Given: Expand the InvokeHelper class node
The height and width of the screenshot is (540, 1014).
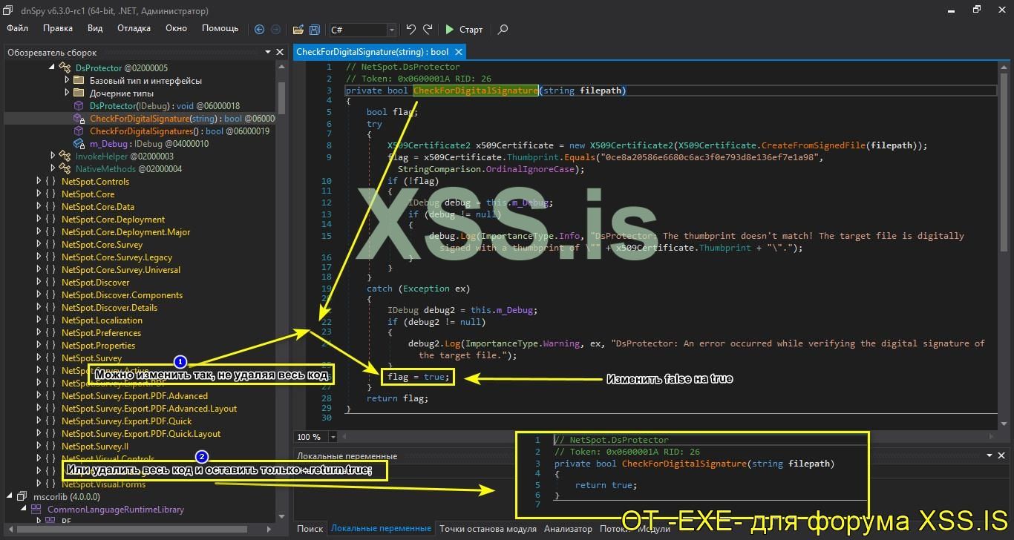Looking at the screenshot, I should [x=53, y=157].
